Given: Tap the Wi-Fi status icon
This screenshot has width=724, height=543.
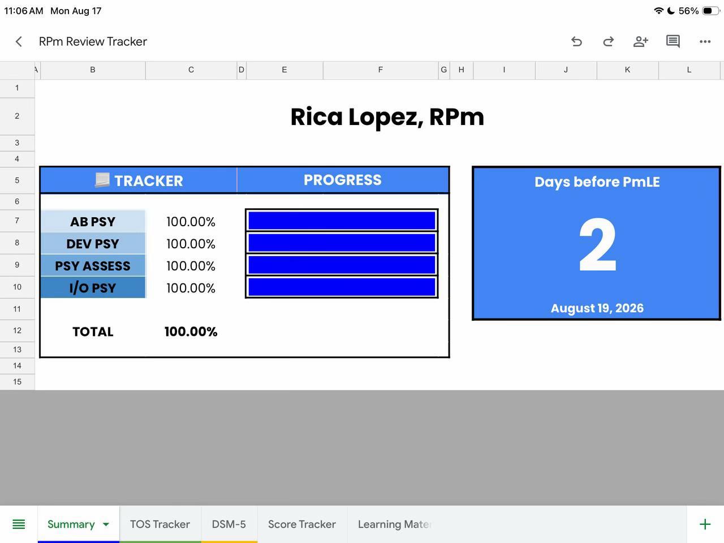Looking at the screenshot, I should (658, 11).
